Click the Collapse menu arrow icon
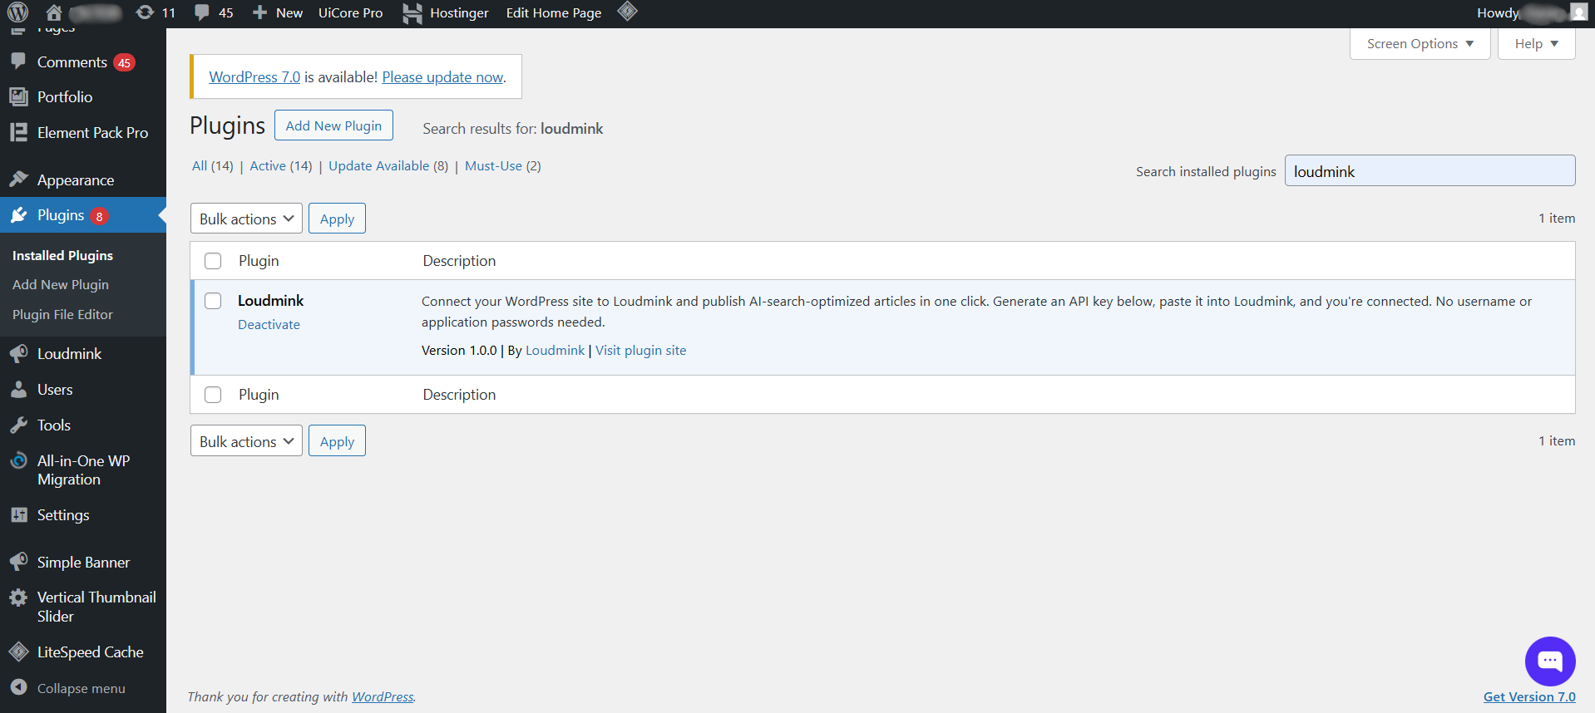 click(x=18, y=687)
